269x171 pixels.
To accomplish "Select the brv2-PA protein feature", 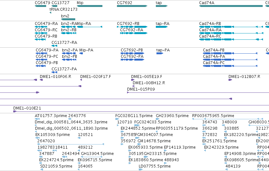I will pyautogui.click(x=69, y=53).
